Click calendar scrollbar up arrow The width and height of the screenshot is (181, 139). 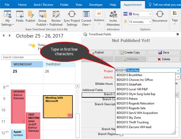coord(78,86)
